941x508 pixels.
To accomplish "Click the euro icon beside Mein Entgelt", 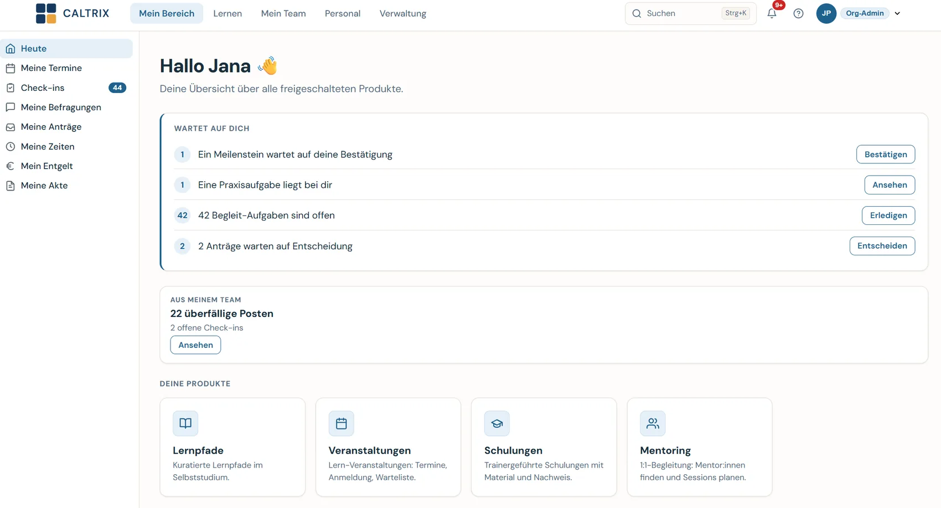I will coord(11,166).
